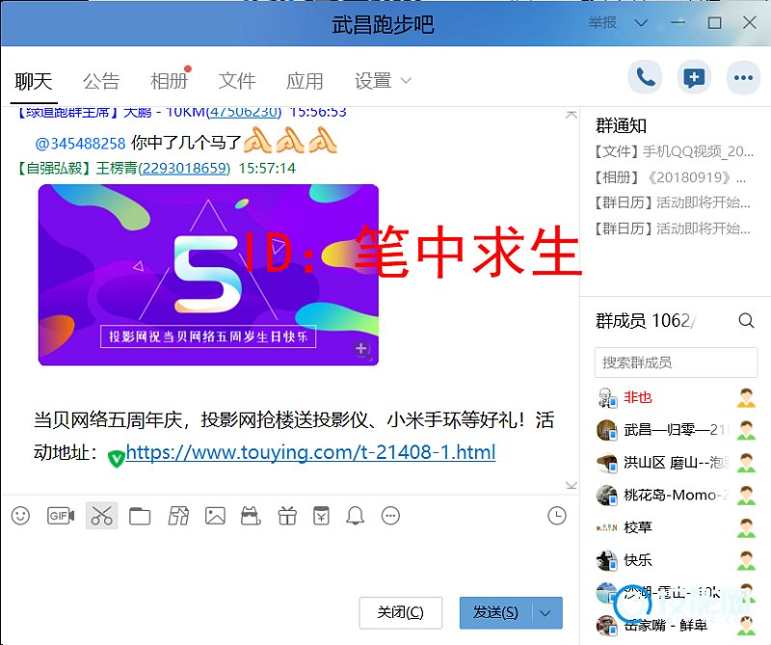Start a group voice call

click(645, 77)
